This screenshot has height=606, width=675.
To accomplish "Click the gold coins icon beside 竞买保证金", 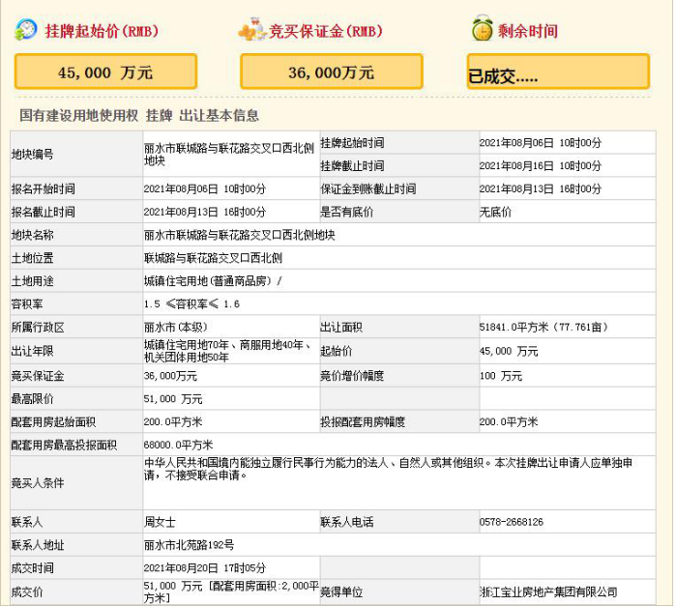I will click(x=252, y=31).
